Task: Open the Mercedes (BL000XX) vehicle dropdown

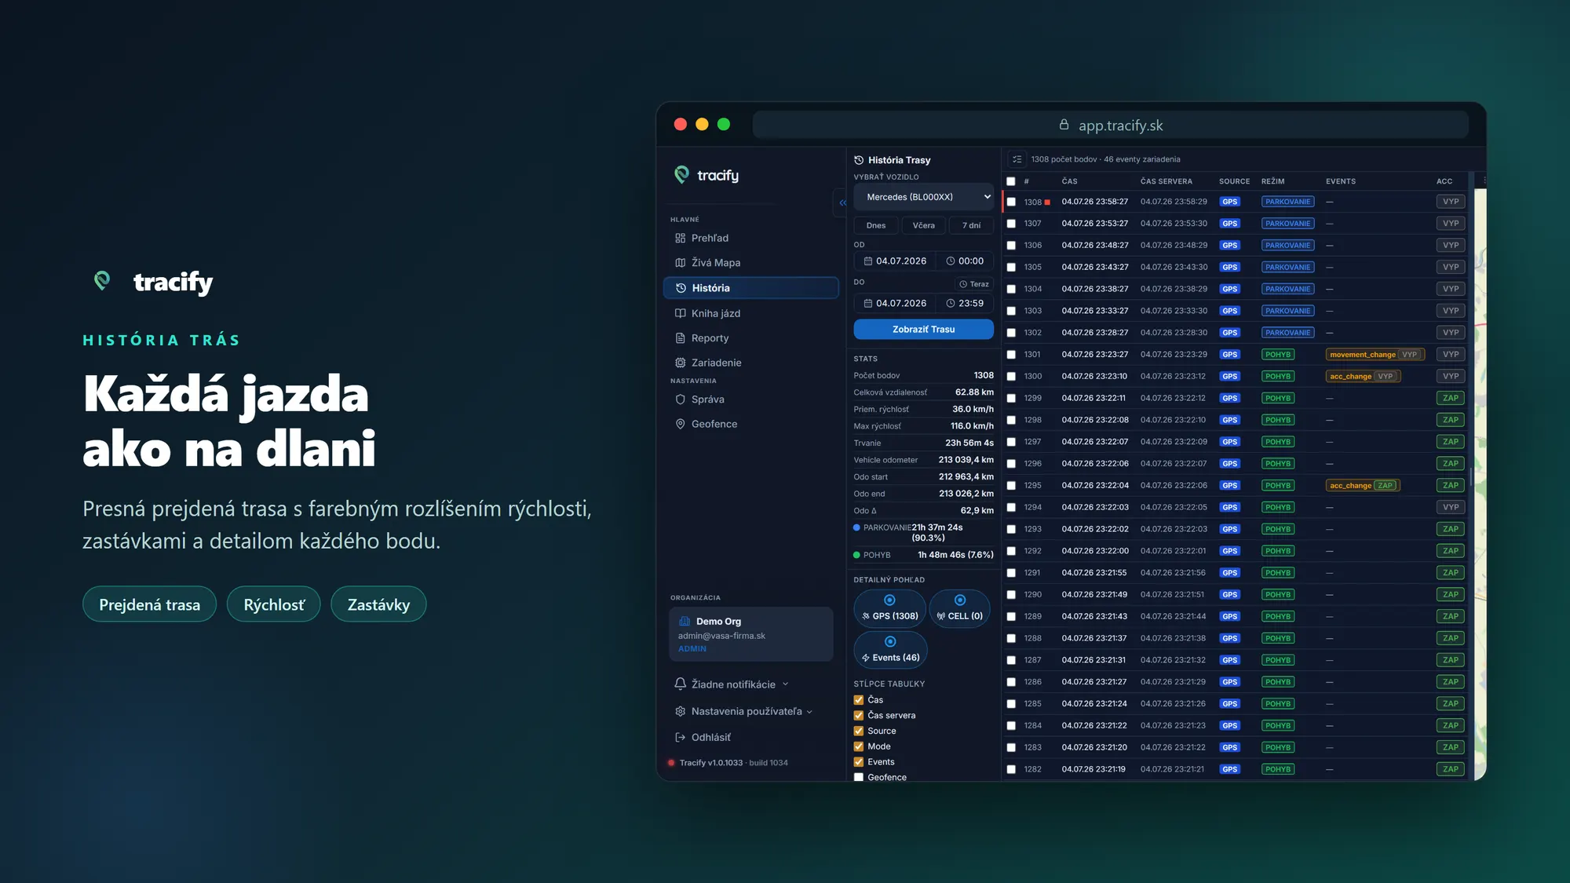Action: point(923,197)
